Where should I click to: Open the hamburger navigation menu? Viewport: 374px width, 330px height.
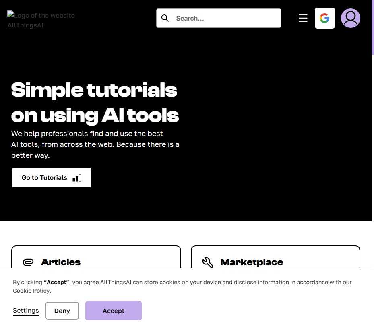[x=303, y=18]
